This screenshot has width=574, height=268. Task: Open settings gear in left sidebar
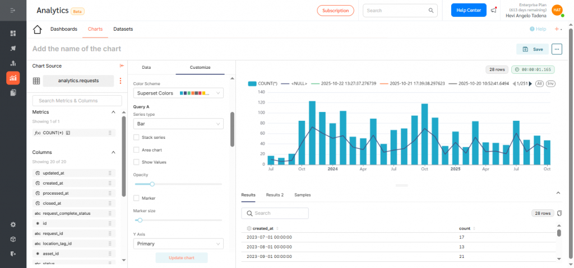13,224
